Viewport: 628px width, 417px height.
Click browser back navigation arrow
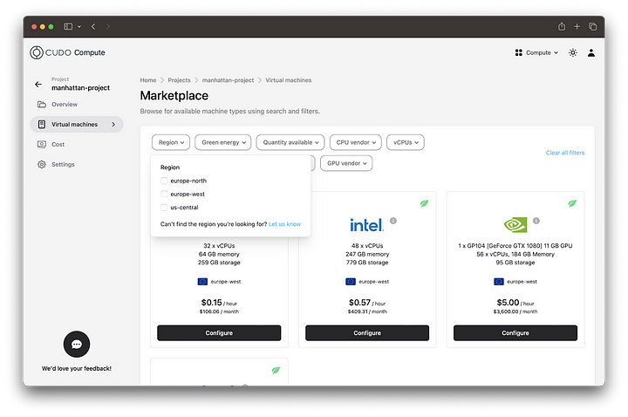point(93,26)
